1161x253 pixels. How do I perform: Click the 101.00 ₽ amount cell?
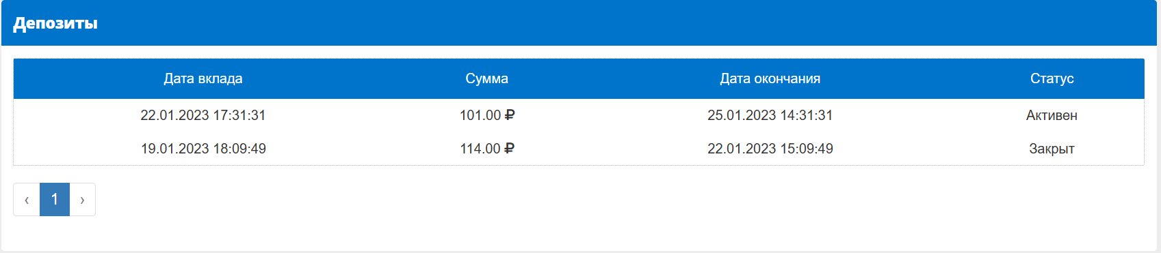pyautogui.click(x=486, y=115)
